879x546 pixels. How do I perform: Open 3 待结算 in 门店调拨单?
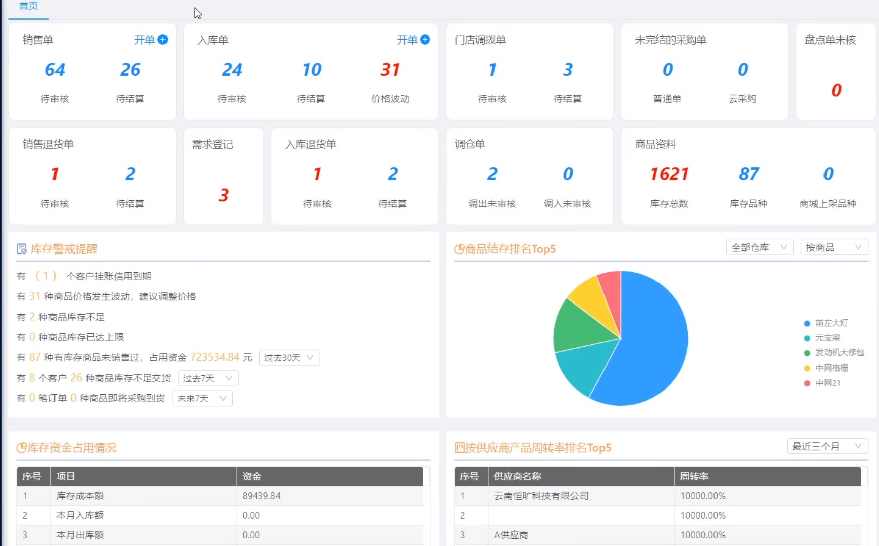[x=568, y=70]
